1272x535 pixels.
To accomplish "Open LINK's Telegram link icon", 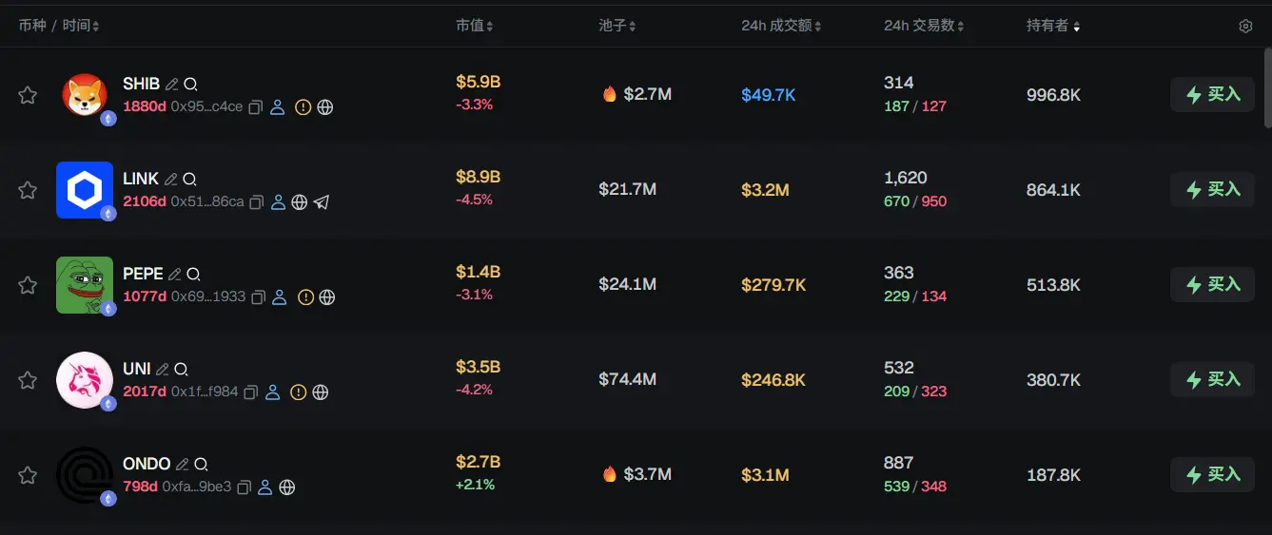I will (322, 202).
